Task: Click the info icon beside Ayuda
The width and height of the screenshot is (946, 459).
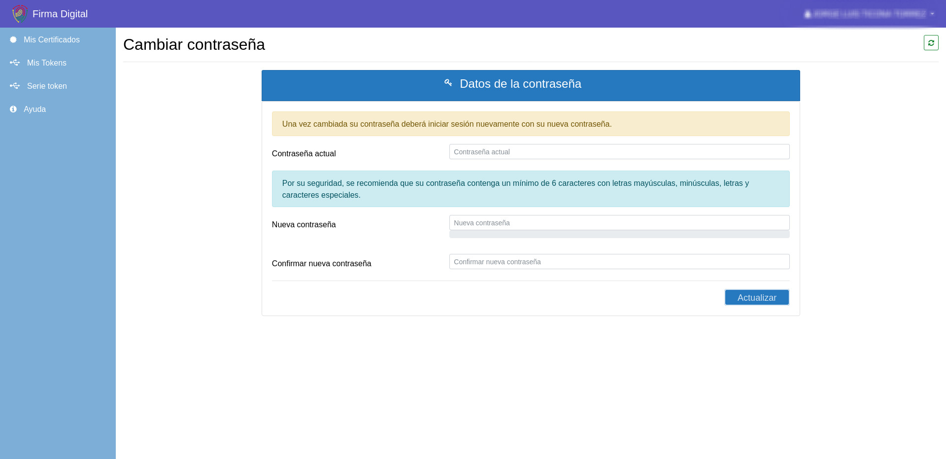Action: (x=13, y=109)
